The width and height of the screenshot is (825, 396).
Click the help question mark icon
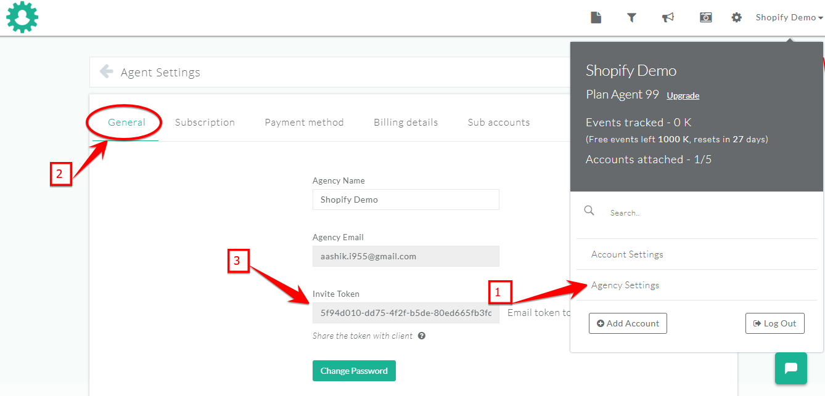[x=422, y=336]
